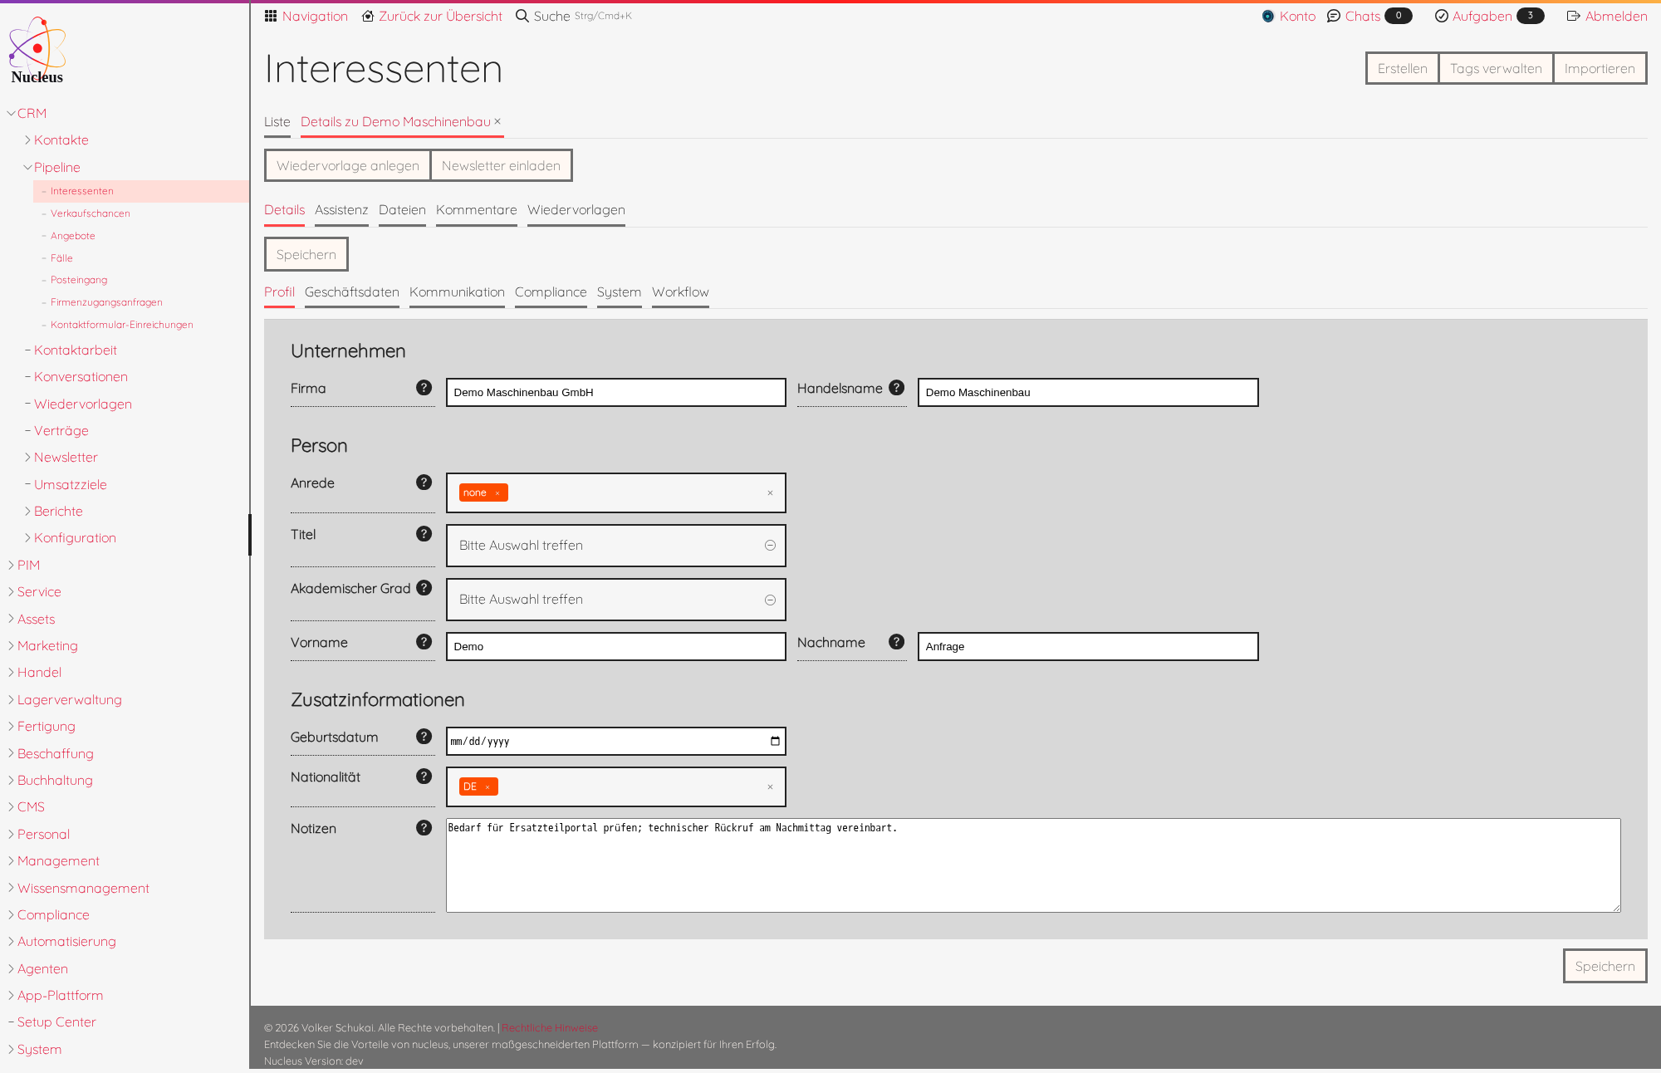Close the Details zu Demo Maschinenbau tab

pyautogui.click(x=497, y=121)
